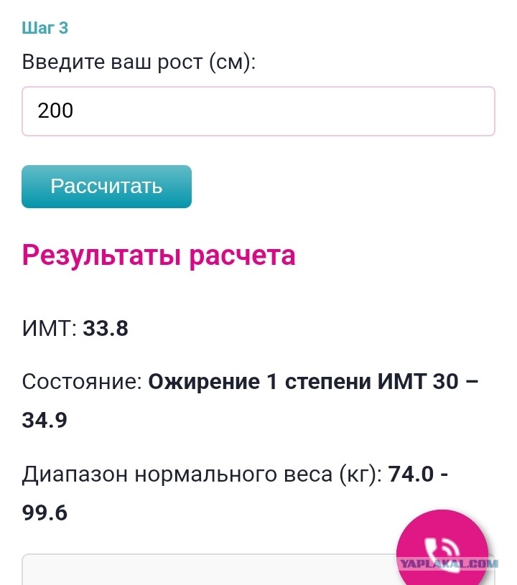
Task: Click the word расчета in the heading
Action: [242, 256]
